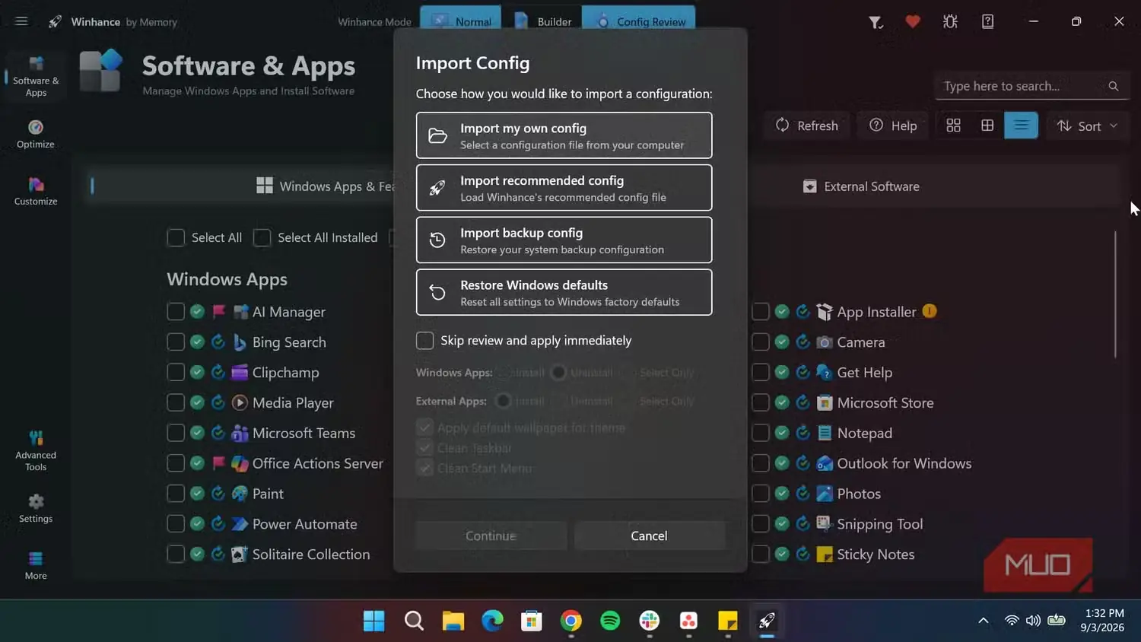The height and width of the screenshot is (642, 1141).
Task: Select the Notepad checkbox
Action: (x=761, y=433)
